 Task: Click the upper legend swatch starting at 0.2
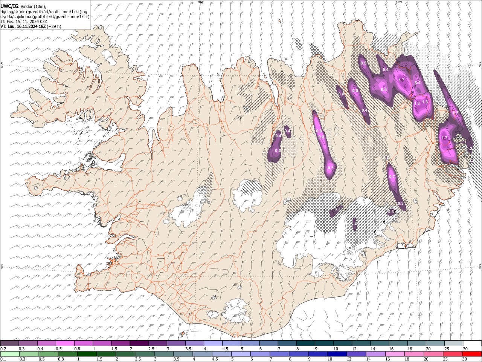coord(9,343)
